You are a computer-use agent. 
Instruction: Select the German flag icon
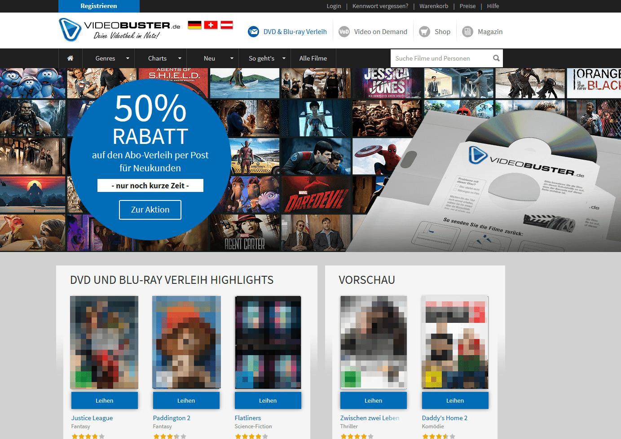click(194, 25)
